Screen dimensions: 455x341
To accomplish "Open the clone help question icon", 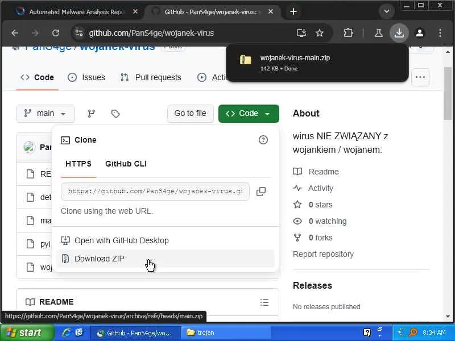I will [263, 140].
